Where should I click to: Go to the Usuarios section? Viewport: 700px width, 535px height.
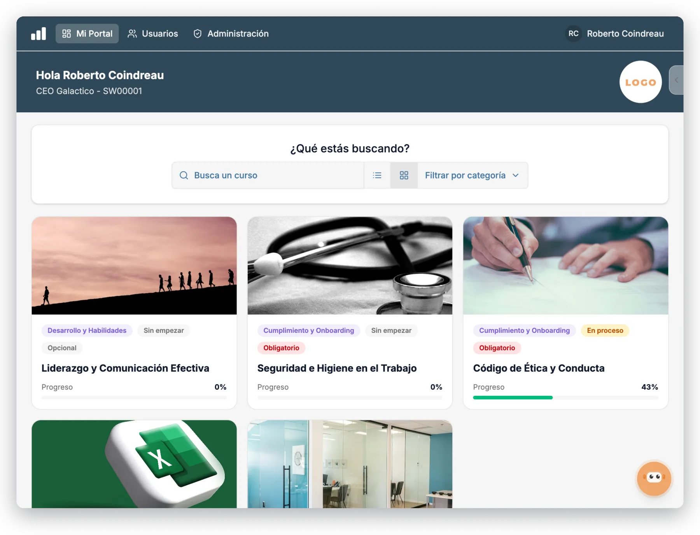(x=153, y=33)
